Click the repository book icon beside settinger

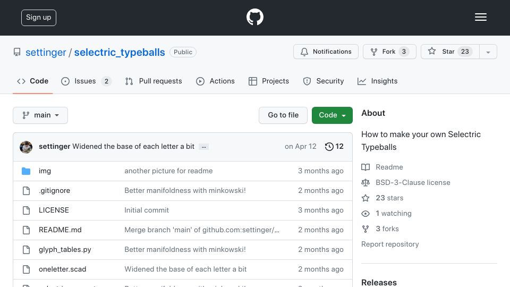(17, 52)
